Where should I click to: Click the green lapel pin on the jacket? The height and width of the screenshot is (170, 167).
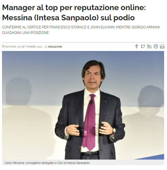click(x=106, y=101)
